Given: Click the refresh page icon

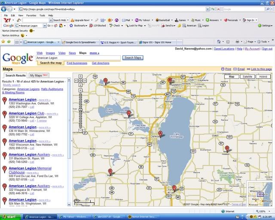Looking at the screenshot, I should click(x=213, y=9).
